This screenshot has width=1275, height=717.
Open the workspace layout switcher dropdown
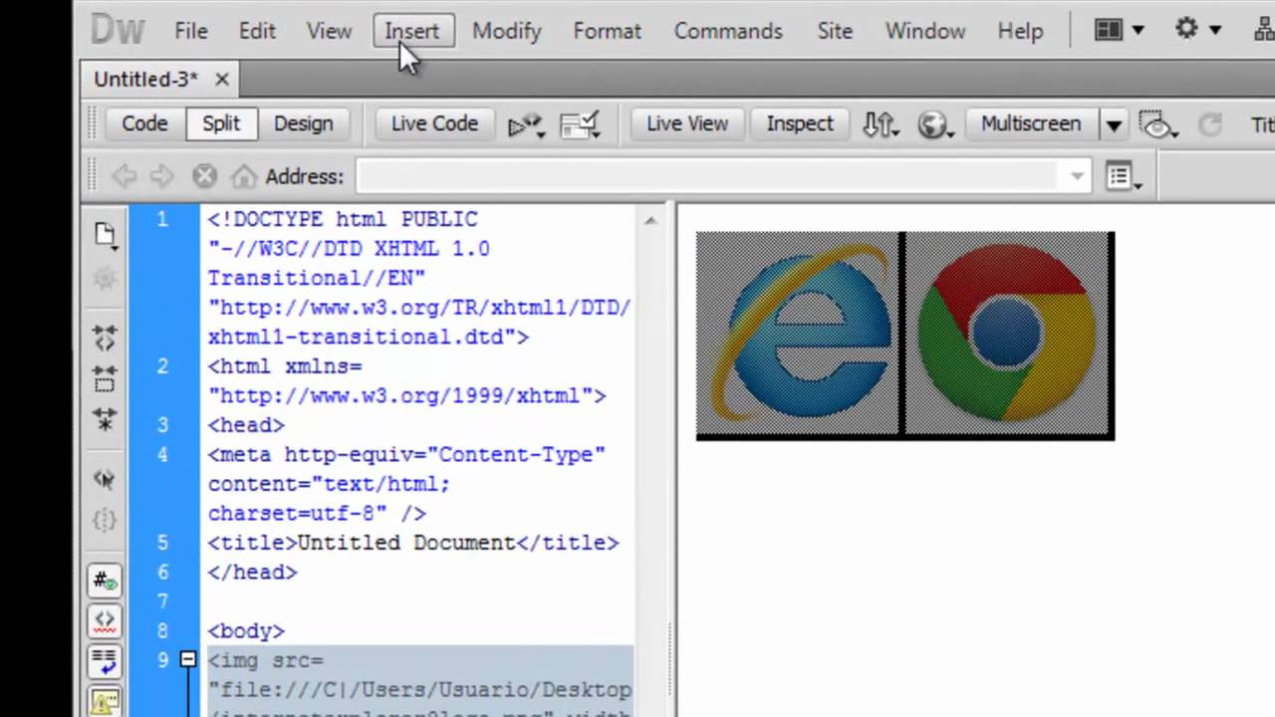click(1120, 30)
